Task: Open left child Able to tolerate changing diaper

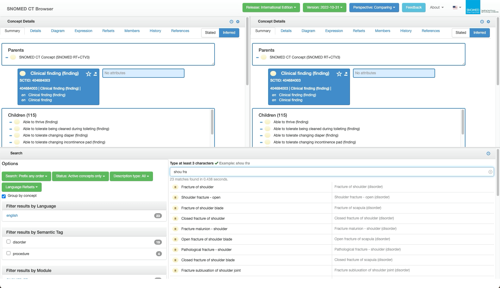Action: [x=55, y=135]
